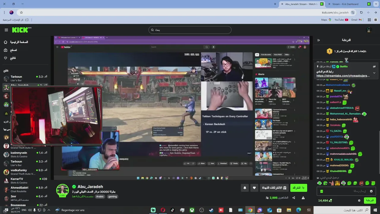Image resolution: width=380 pixels, height=214 pixels.
Task: Open Mohammad_AL_Ramadan chat username
Action: point(345,114)
